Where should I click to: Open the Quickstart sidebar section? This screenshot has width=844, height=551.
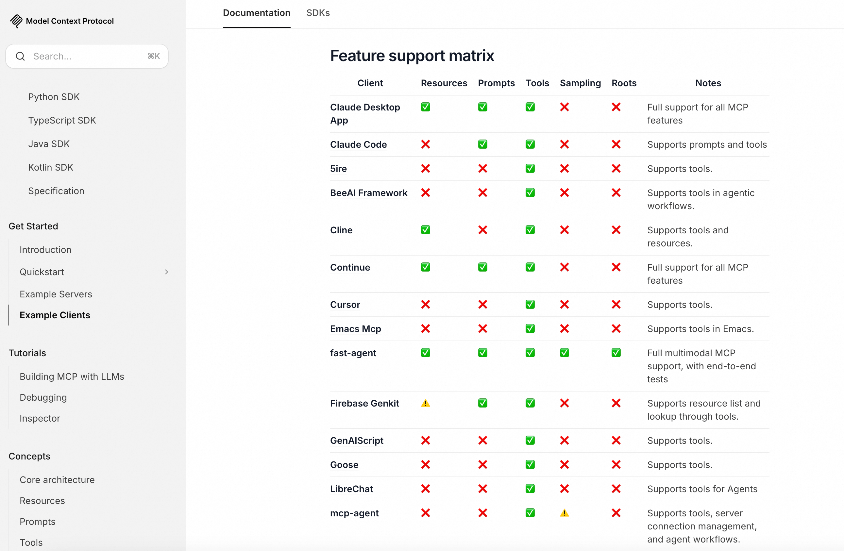pos(42,272)
